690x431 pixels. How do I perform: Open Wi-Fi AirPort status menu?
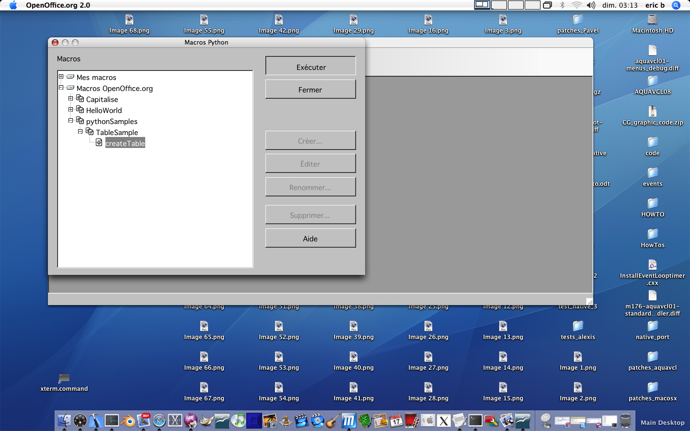pyautogui.click(x=576, y=5)
